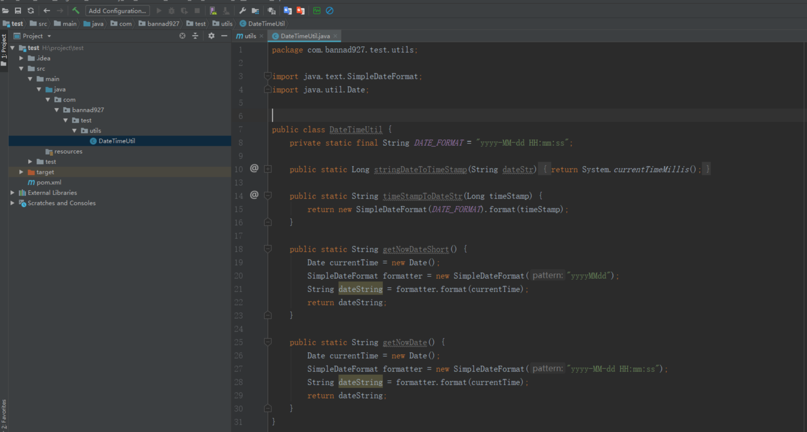807x432 pixels.
Task: Click the Stop square icon
Action: 197,10
